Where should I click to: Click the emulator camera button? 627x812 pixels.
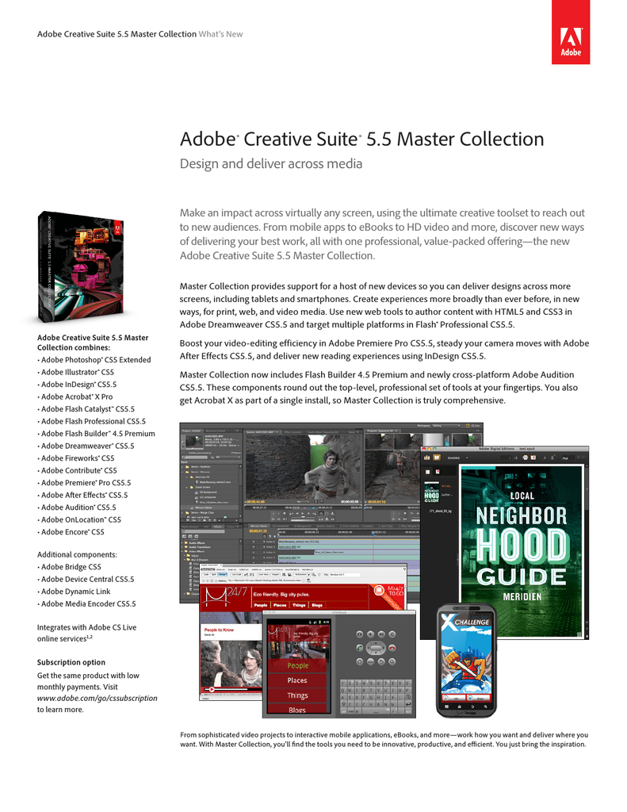(359, 634)
